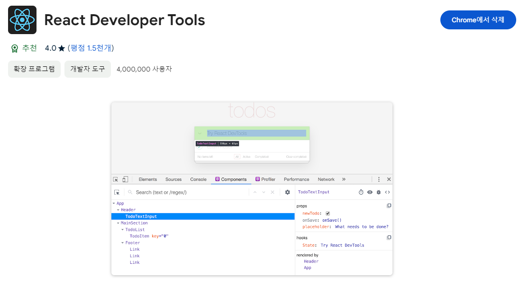Click App under rendered by
This screenshot has height=288, width=529.
coord(307,268)
